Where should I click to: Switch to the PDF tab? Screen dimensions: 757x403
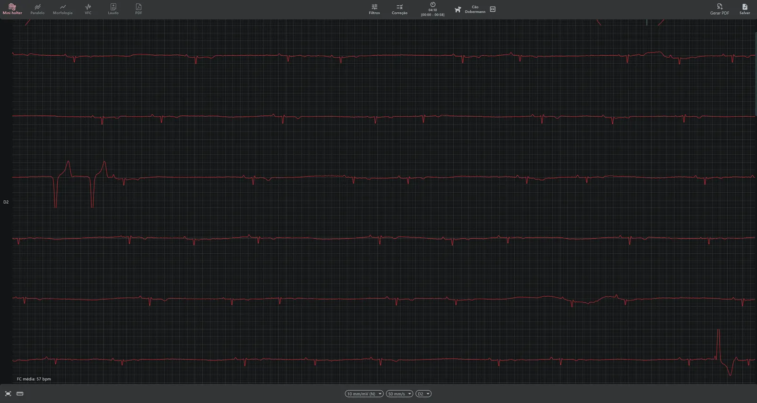[139, 9]
